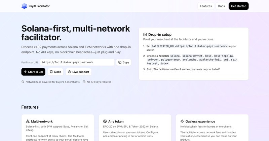Click the Any token card title
Screen dimensions: 269x141
tap(116, 121)
